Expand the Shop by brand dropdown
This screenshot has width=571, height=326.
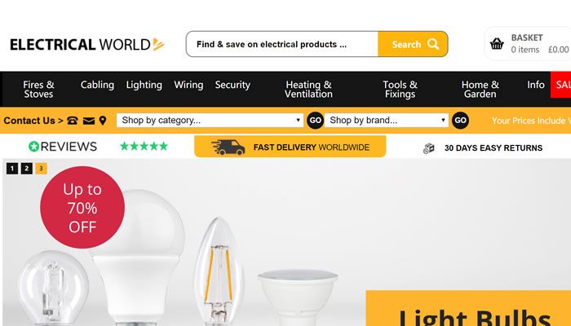click(x=387, y=121)
